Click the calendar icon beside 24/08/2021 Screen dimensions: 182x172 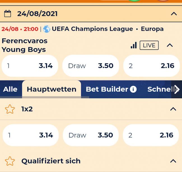pos(8,14)
